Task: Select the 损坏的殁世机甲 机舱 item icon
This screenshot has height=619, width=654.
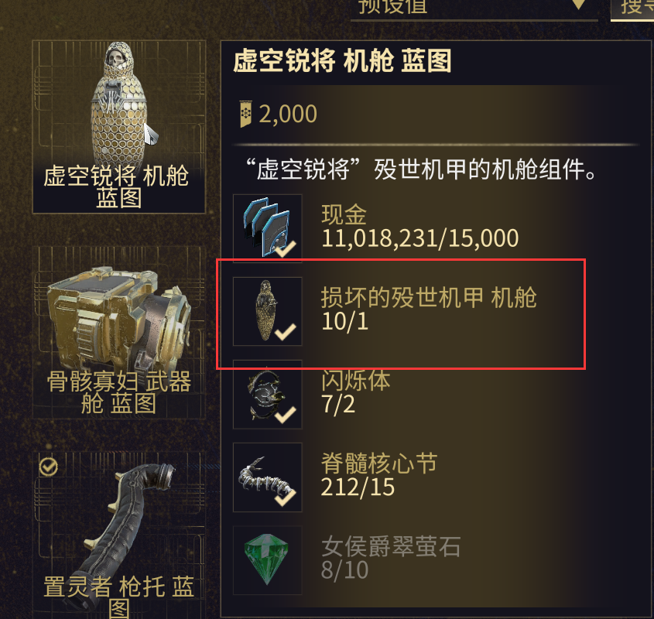Action: click(267, 311)
